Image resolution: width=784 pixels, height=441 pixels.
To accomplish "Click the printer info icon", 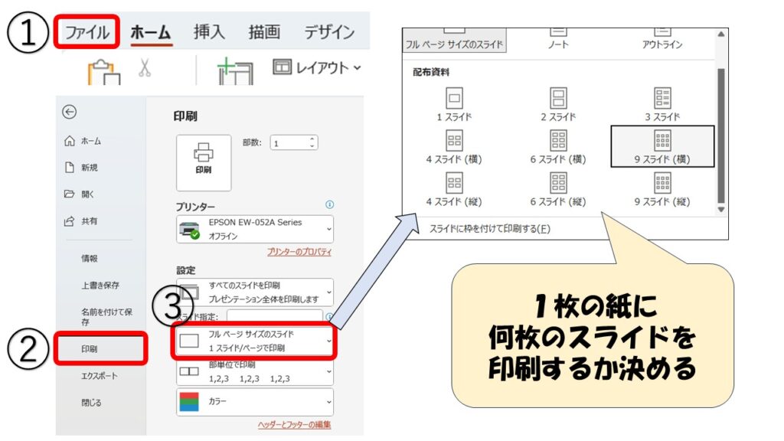I will (329, 204).
